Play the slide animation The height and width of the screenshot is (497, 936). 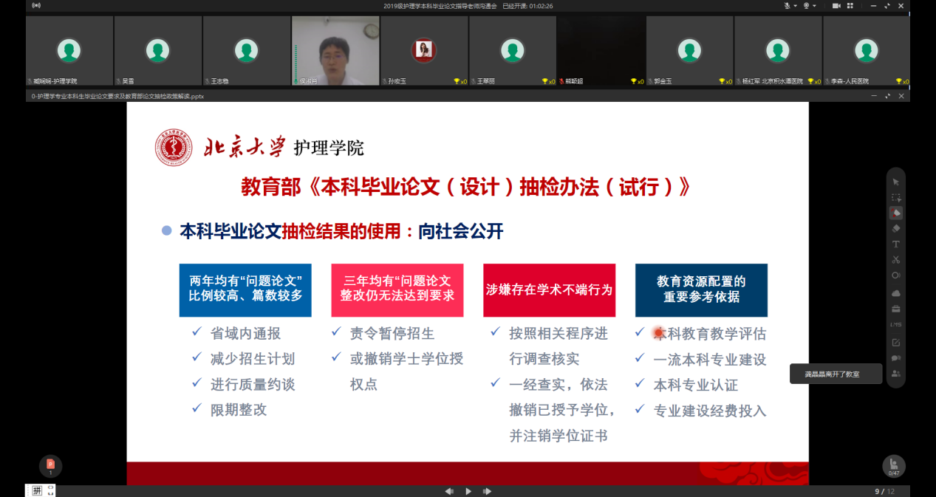(468, 491)
